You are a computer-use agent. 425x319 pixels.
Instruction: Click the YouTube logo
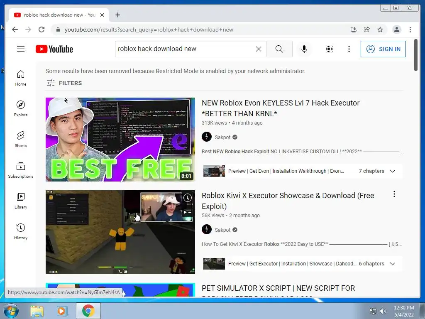[x=54, y=49]
